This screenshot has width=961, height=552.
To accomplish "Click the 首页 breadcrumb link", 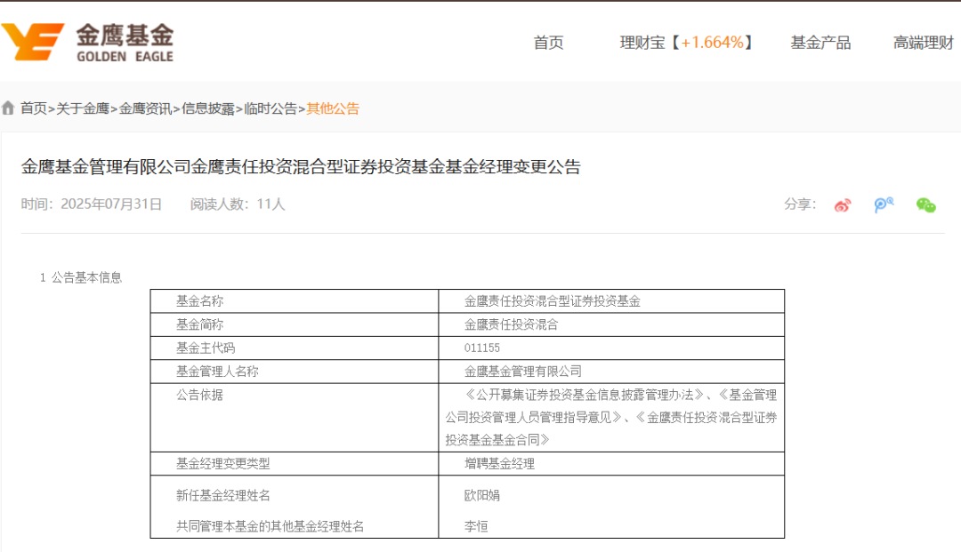I will pyautogui.click(x=34, y=108).
